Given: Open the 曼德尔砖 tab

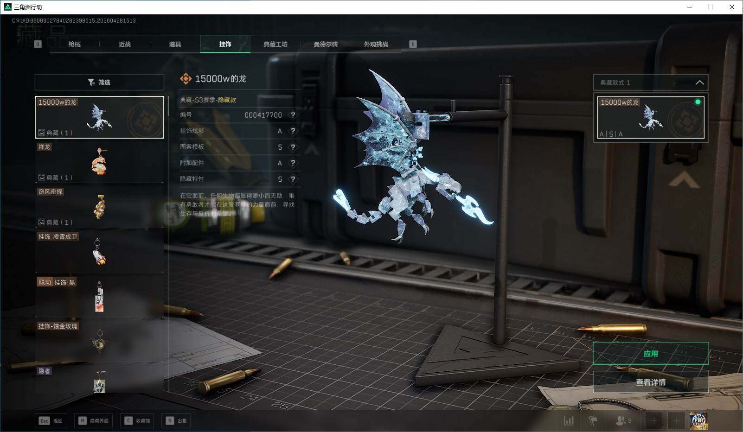Looking at the screenshot, I should click(326, 44).
